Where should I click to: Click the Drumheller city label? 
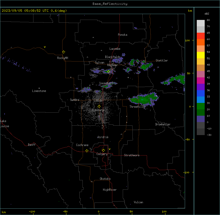click(x=163, y=124)
